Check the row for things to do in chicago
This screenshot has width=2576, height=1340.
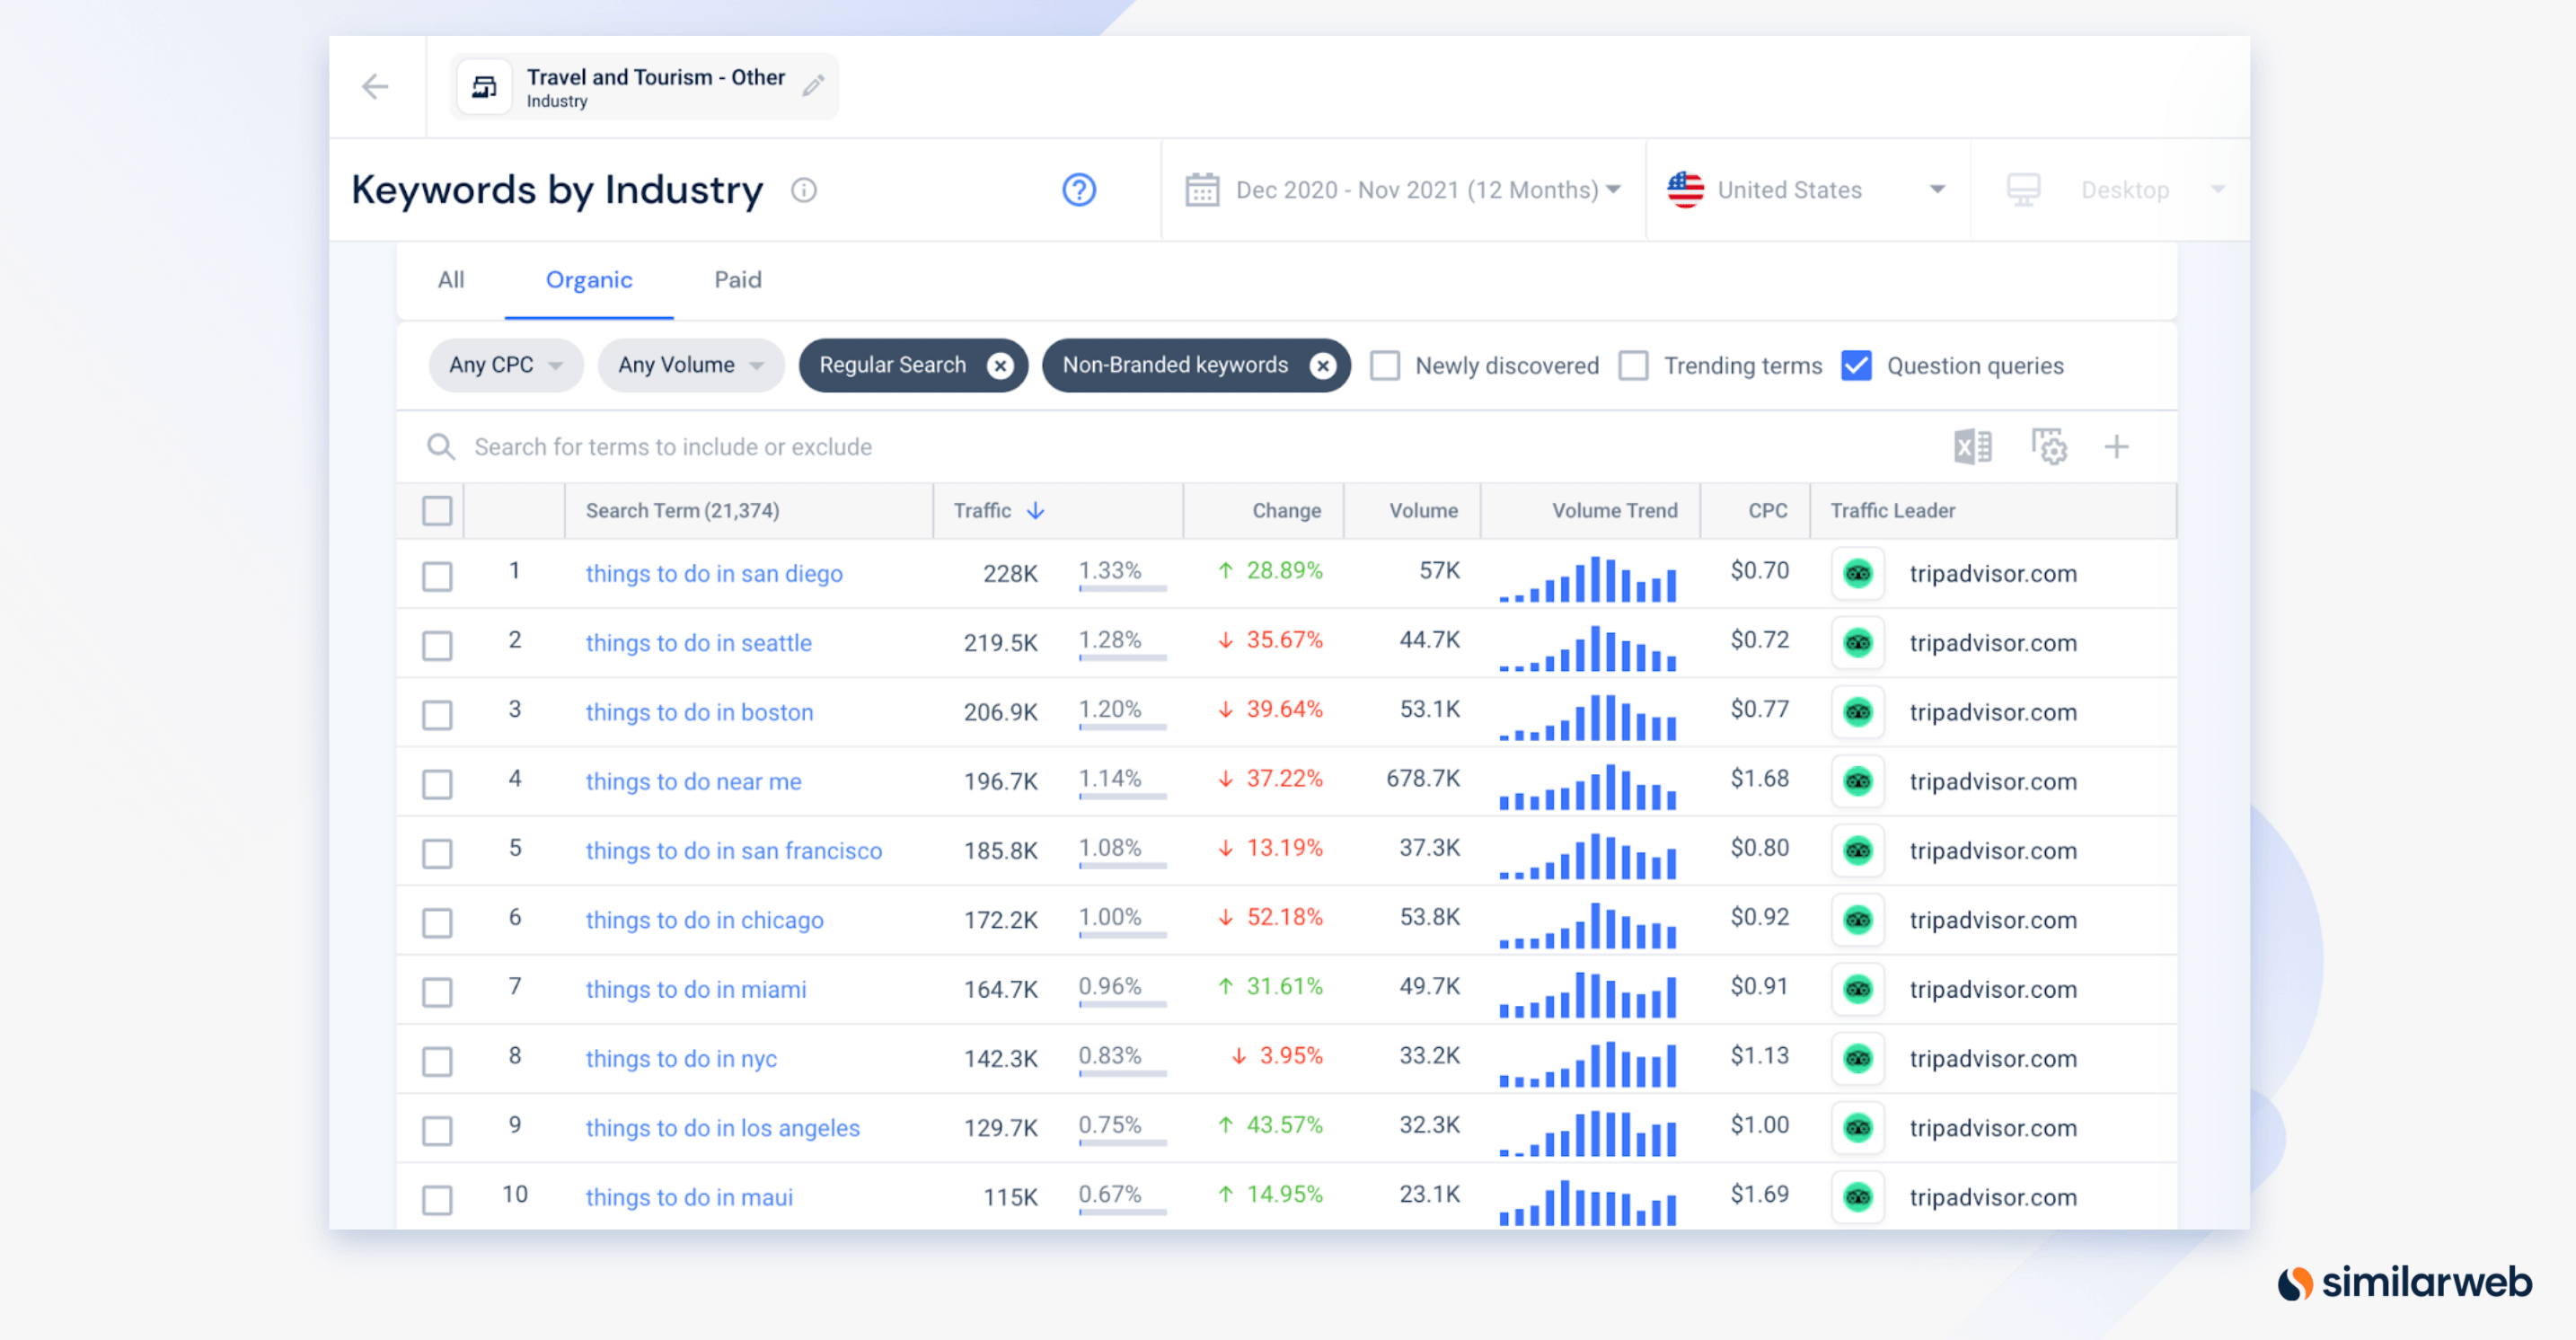pos(437,922)
